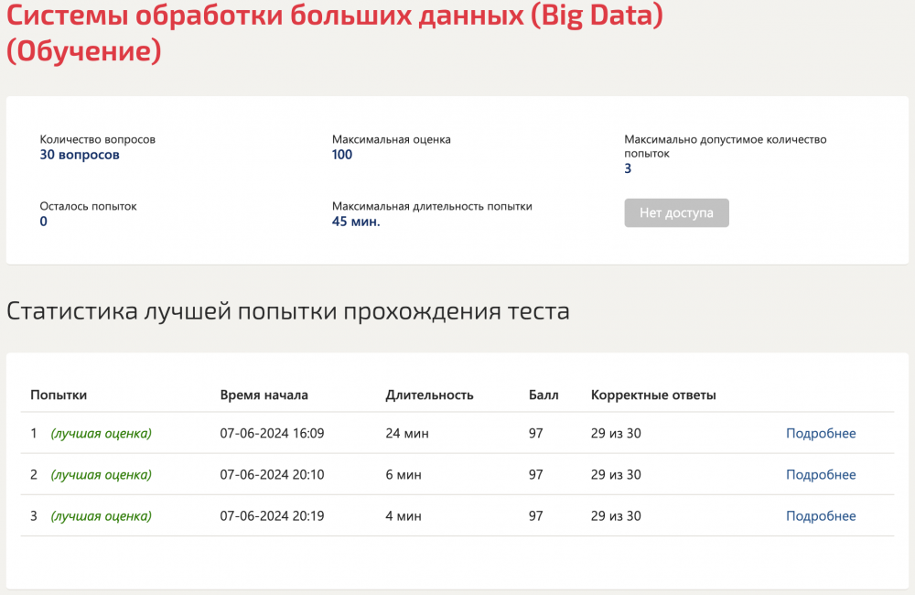Click the "Время начала" column header
915x595 pixels.
click(264, 395)
